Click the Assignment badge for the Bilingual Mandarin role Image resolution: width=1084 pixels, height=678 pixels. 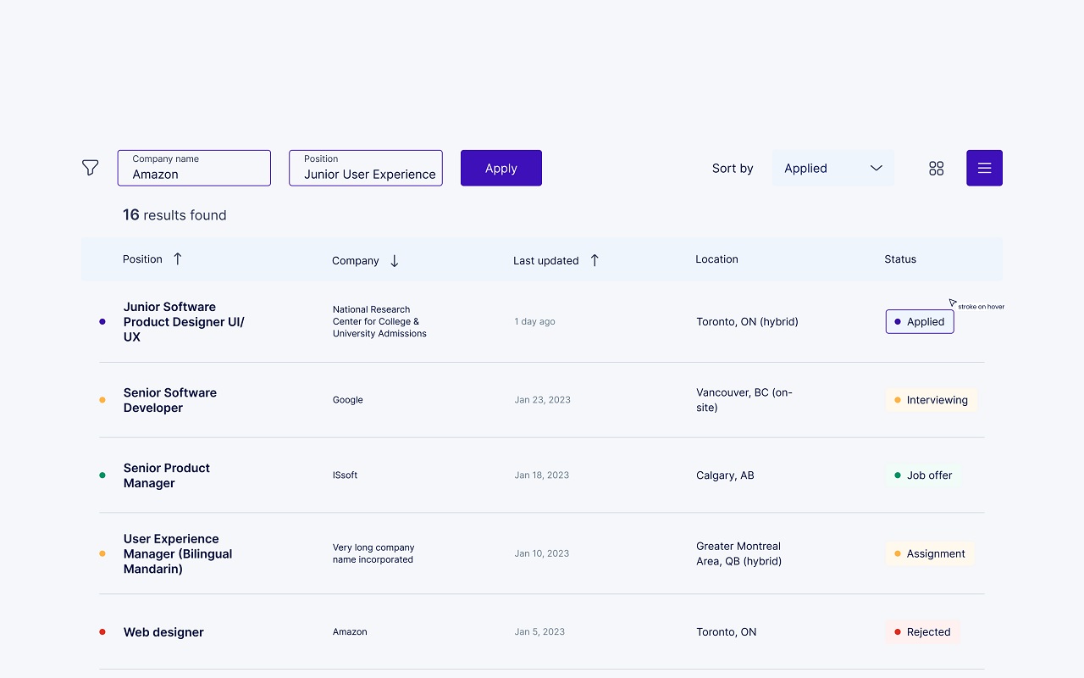(930, 553)
